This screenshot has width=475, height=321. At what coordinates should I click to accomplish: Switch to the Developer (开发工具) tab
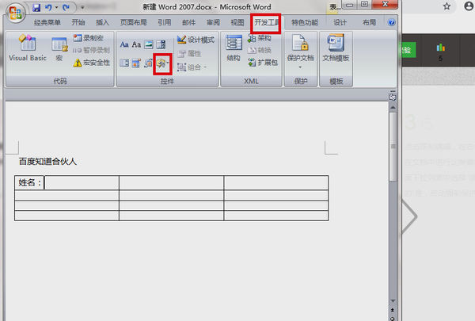click(266, 22)
